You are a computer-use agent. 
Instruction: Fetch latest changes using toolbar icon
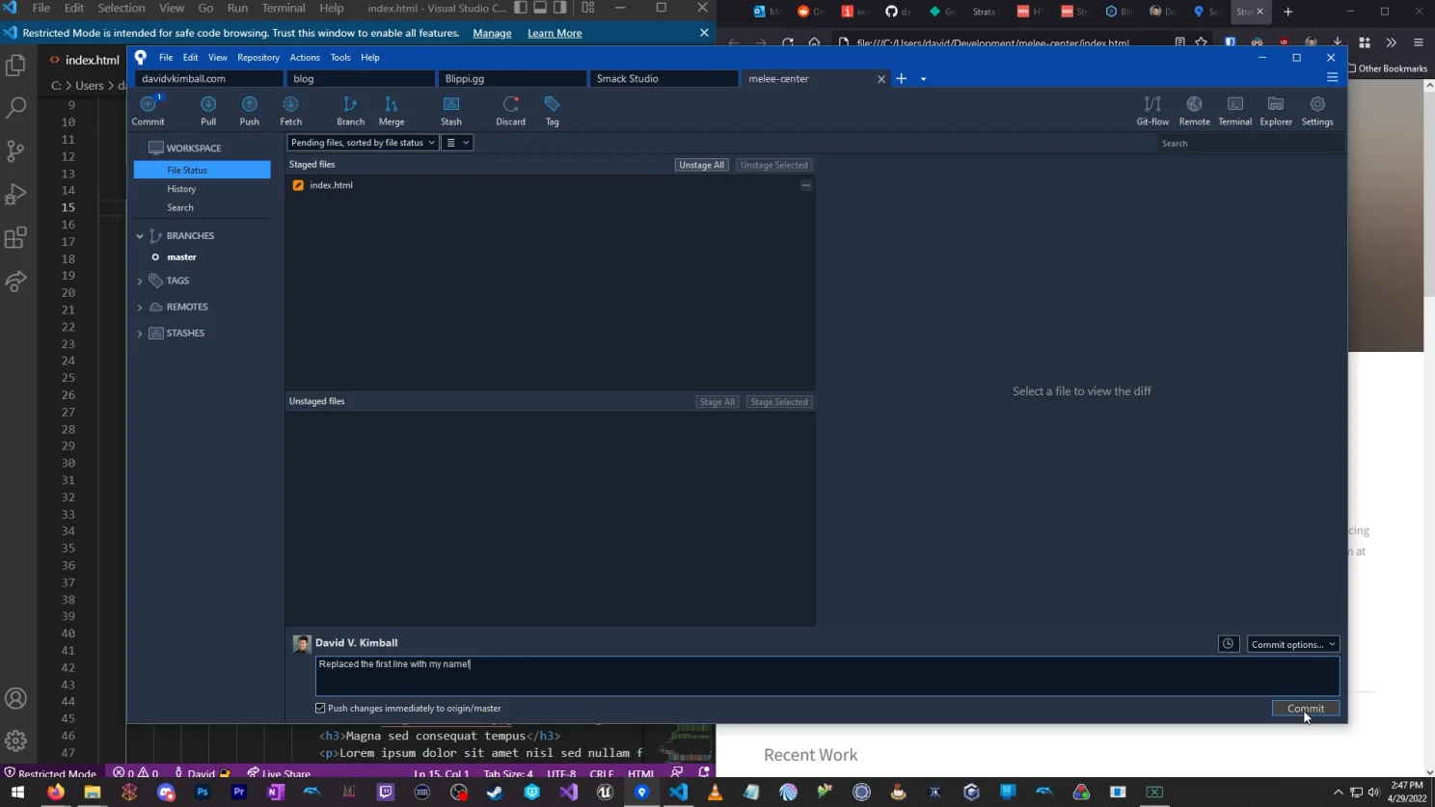pos(290,106)
